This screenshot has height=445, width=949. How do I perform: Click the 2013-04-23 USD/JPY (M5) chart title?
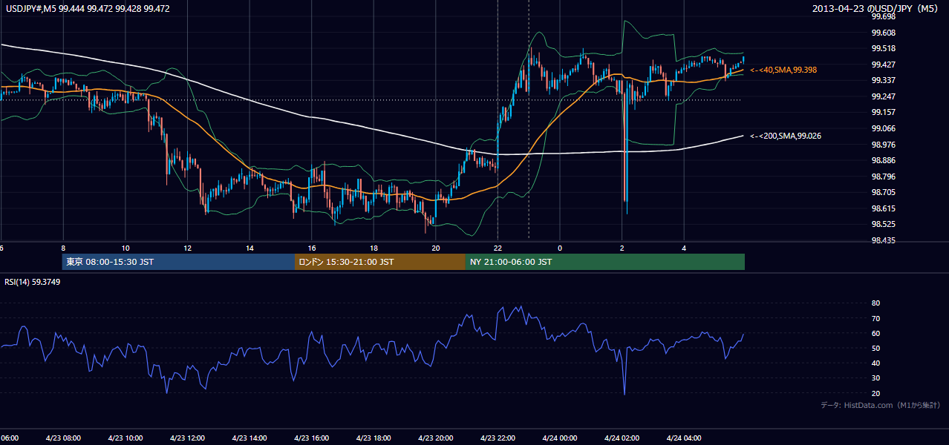(x=876, y=9)
